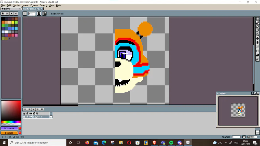
Task: Select the Rectangular Marquee tool
Action: 257,18
